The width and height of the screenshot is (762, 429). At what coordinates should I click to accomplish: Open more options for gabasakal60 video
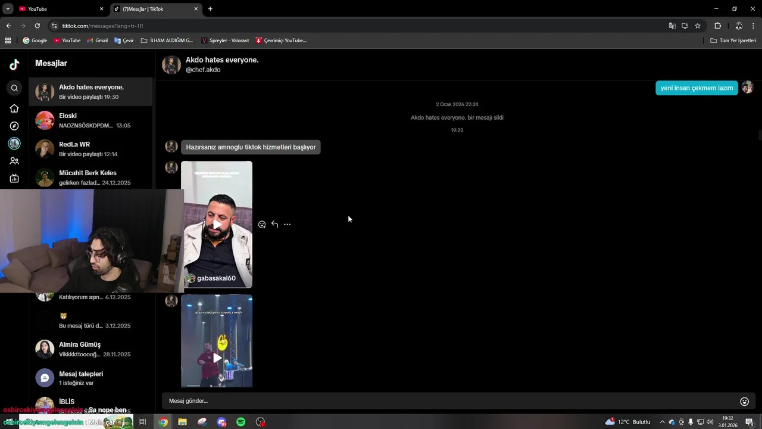[287, 225]
